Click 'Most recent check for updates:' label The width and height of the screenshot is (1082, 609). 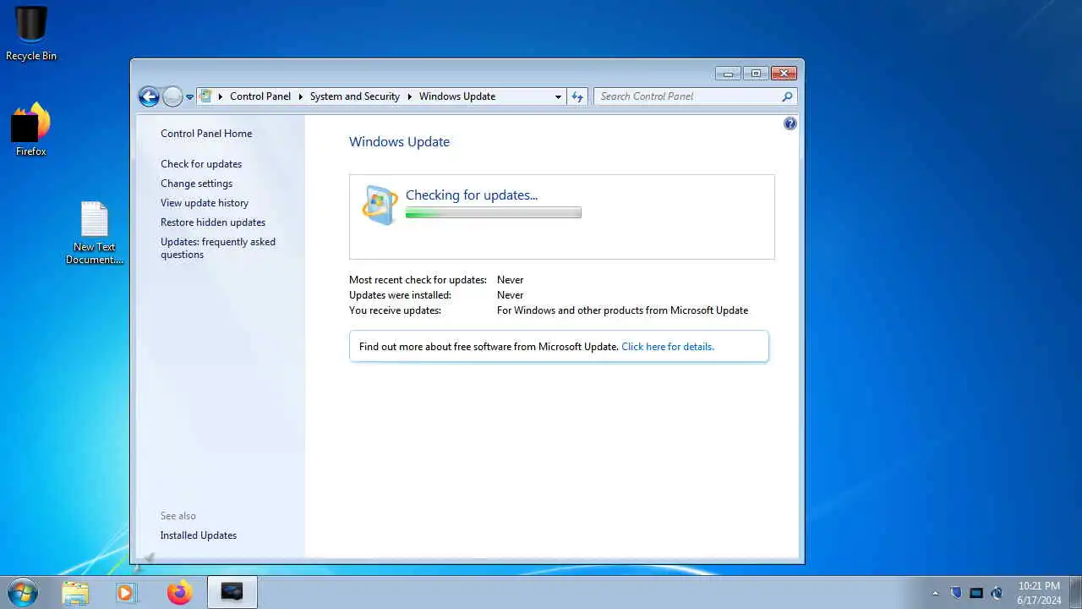pos(418,280)
